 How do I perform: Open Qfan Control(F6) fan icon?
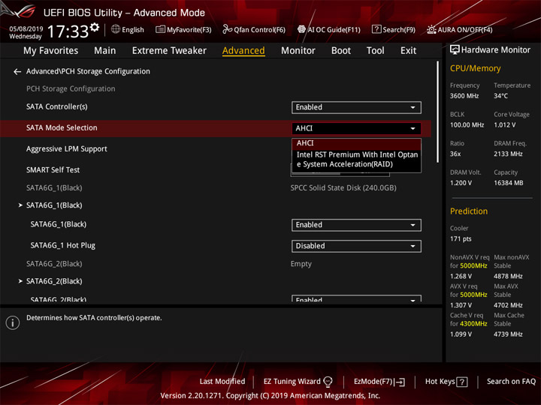click(227, 29)
